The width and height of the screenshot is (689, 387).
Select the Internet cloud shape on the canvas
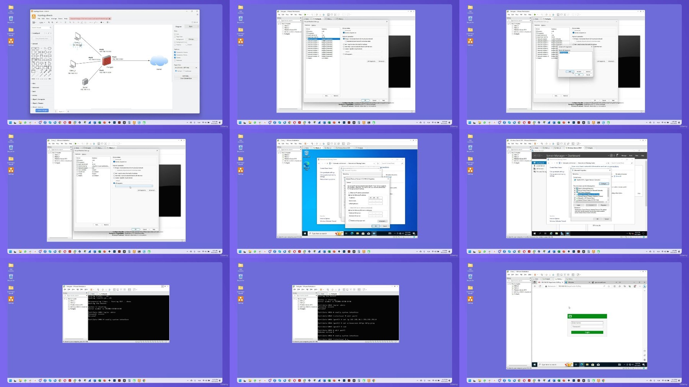[158, 61]
